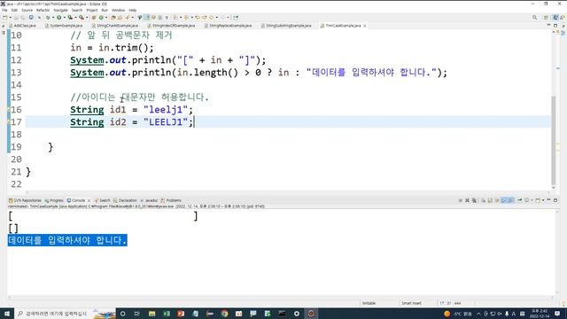Open the taskbar clock and date
The height and width of the screenshot is (319, 567).
click(x=540, y=314)
